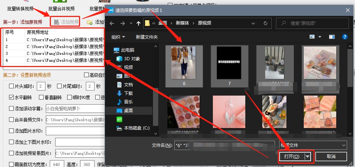The height and width of the screenshot is (167, 355).
Task: Switch to 批量转换视频 tab
Action: pyautogui.click(x=20, y=9)
